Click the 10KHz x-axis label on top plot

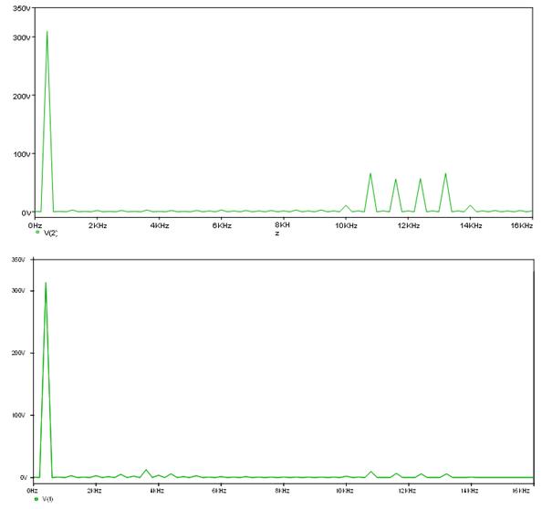coord(346,225)
